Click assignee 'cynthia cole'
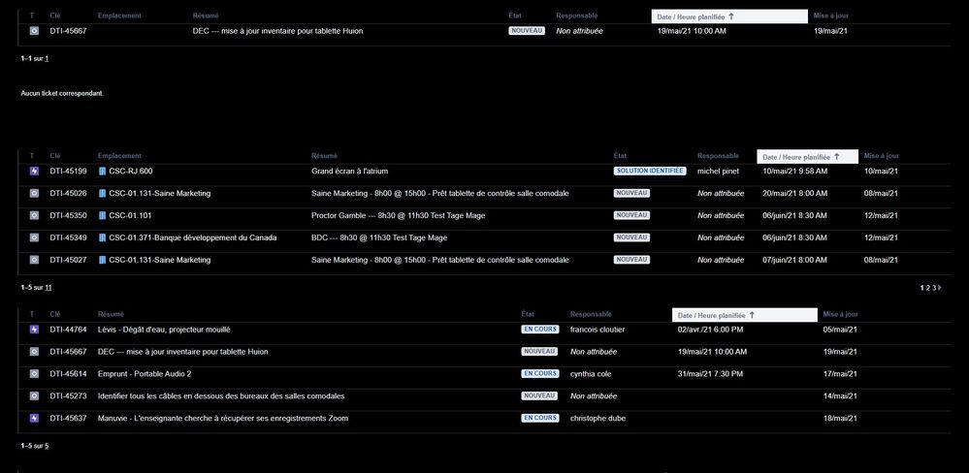This screenshot has height=473, width=969. coord(591,374)
